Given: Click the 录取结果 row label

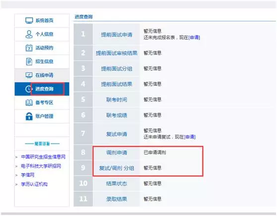Looking at the screenshot, I should (x=117, y=199).
